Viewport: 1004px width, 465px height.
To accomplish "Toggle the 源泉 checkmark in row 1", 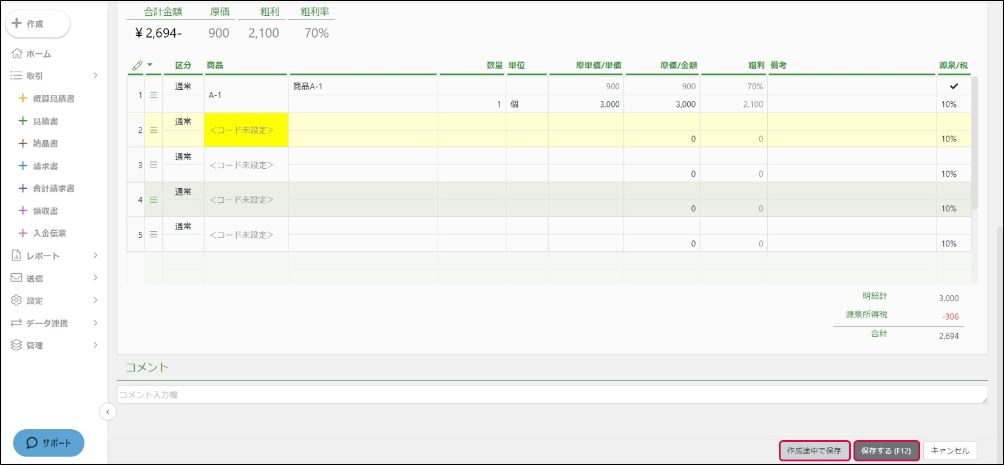I will click(x=954, y=86).
